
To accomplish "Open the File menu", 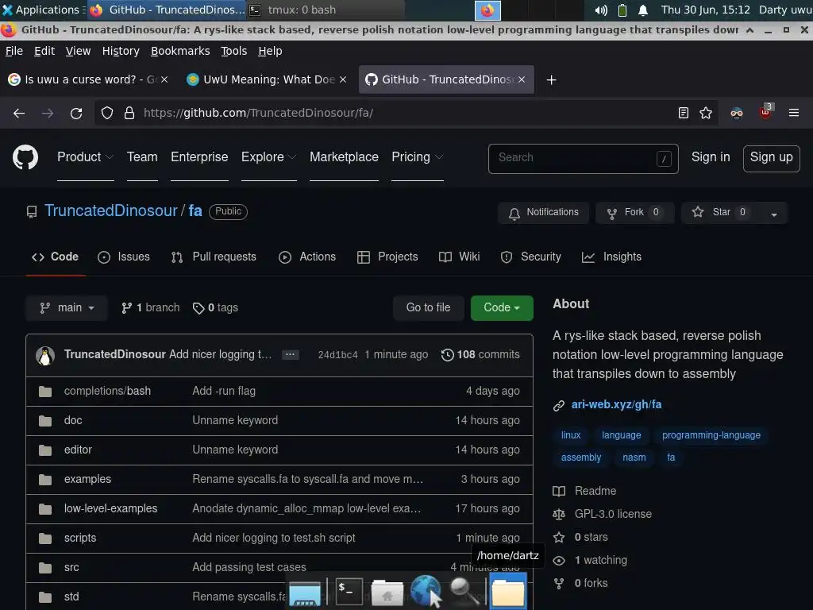I will (x=14, y=51).
